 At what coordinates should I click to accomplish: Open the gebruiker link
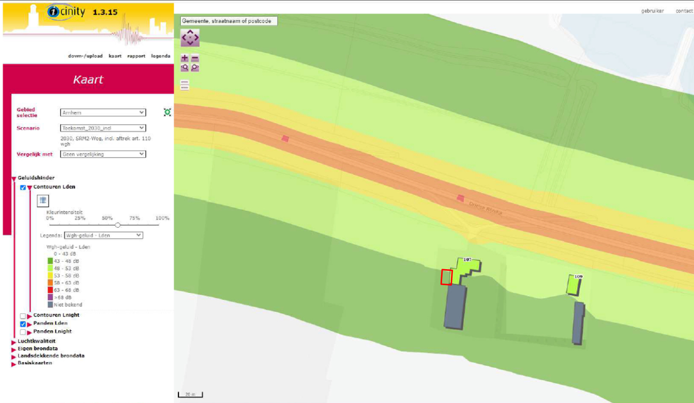[x=653, y=11]
